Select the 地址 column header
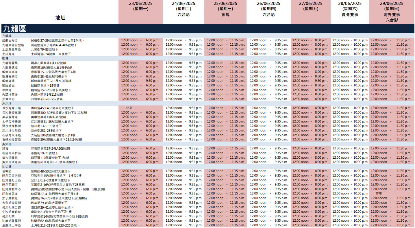 [60, 18]
